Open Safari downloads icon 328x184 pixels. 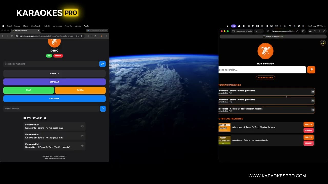(x=310, y=31)
